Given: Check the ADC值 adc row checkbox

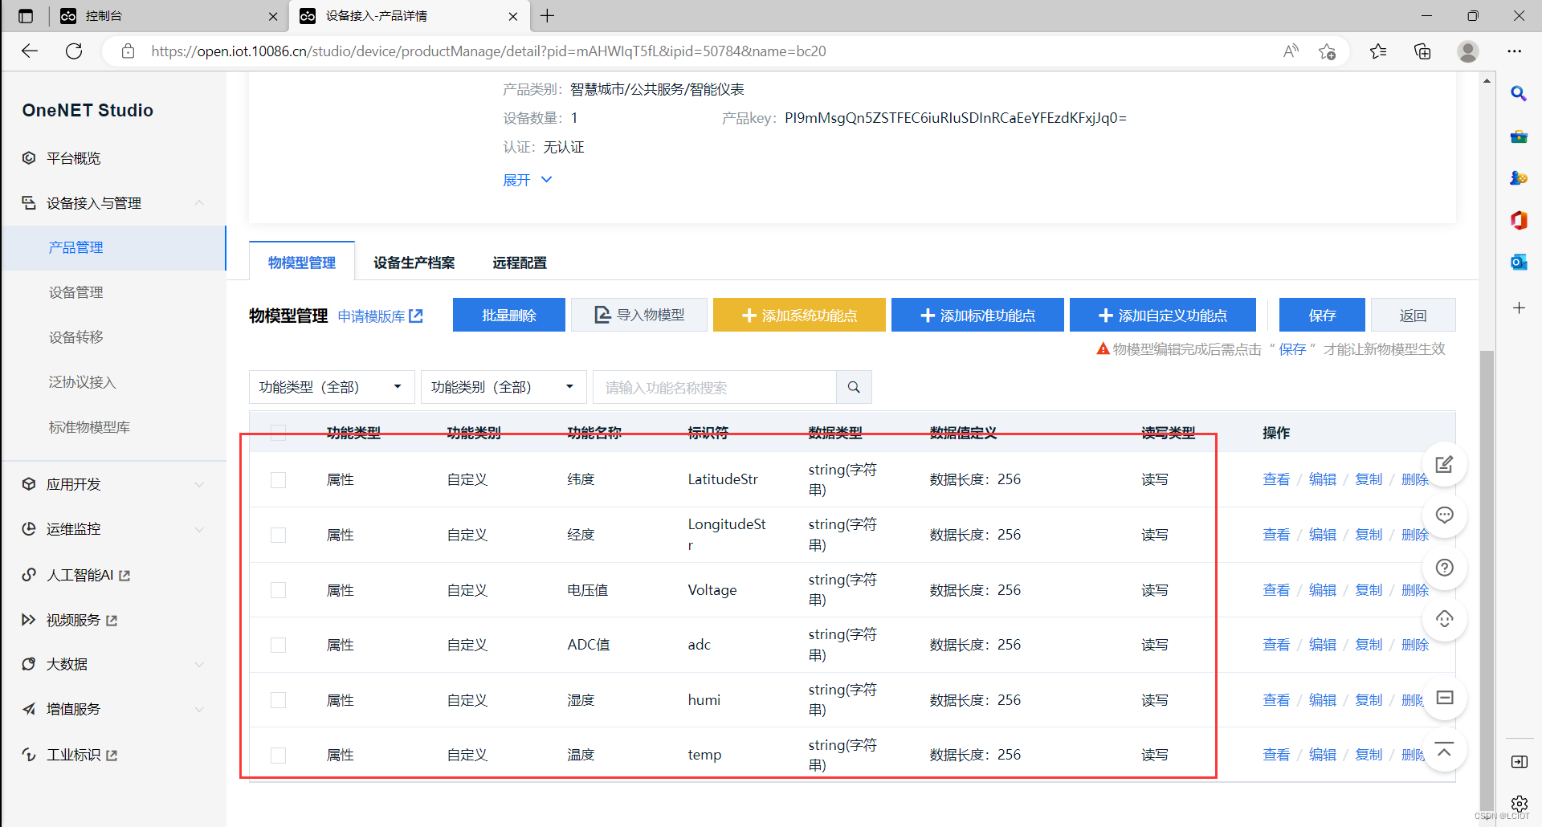Looking at the screenshot, I should [x=278, y=645].
